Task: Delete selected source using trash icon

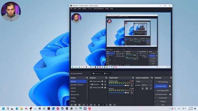Action: 95,105
